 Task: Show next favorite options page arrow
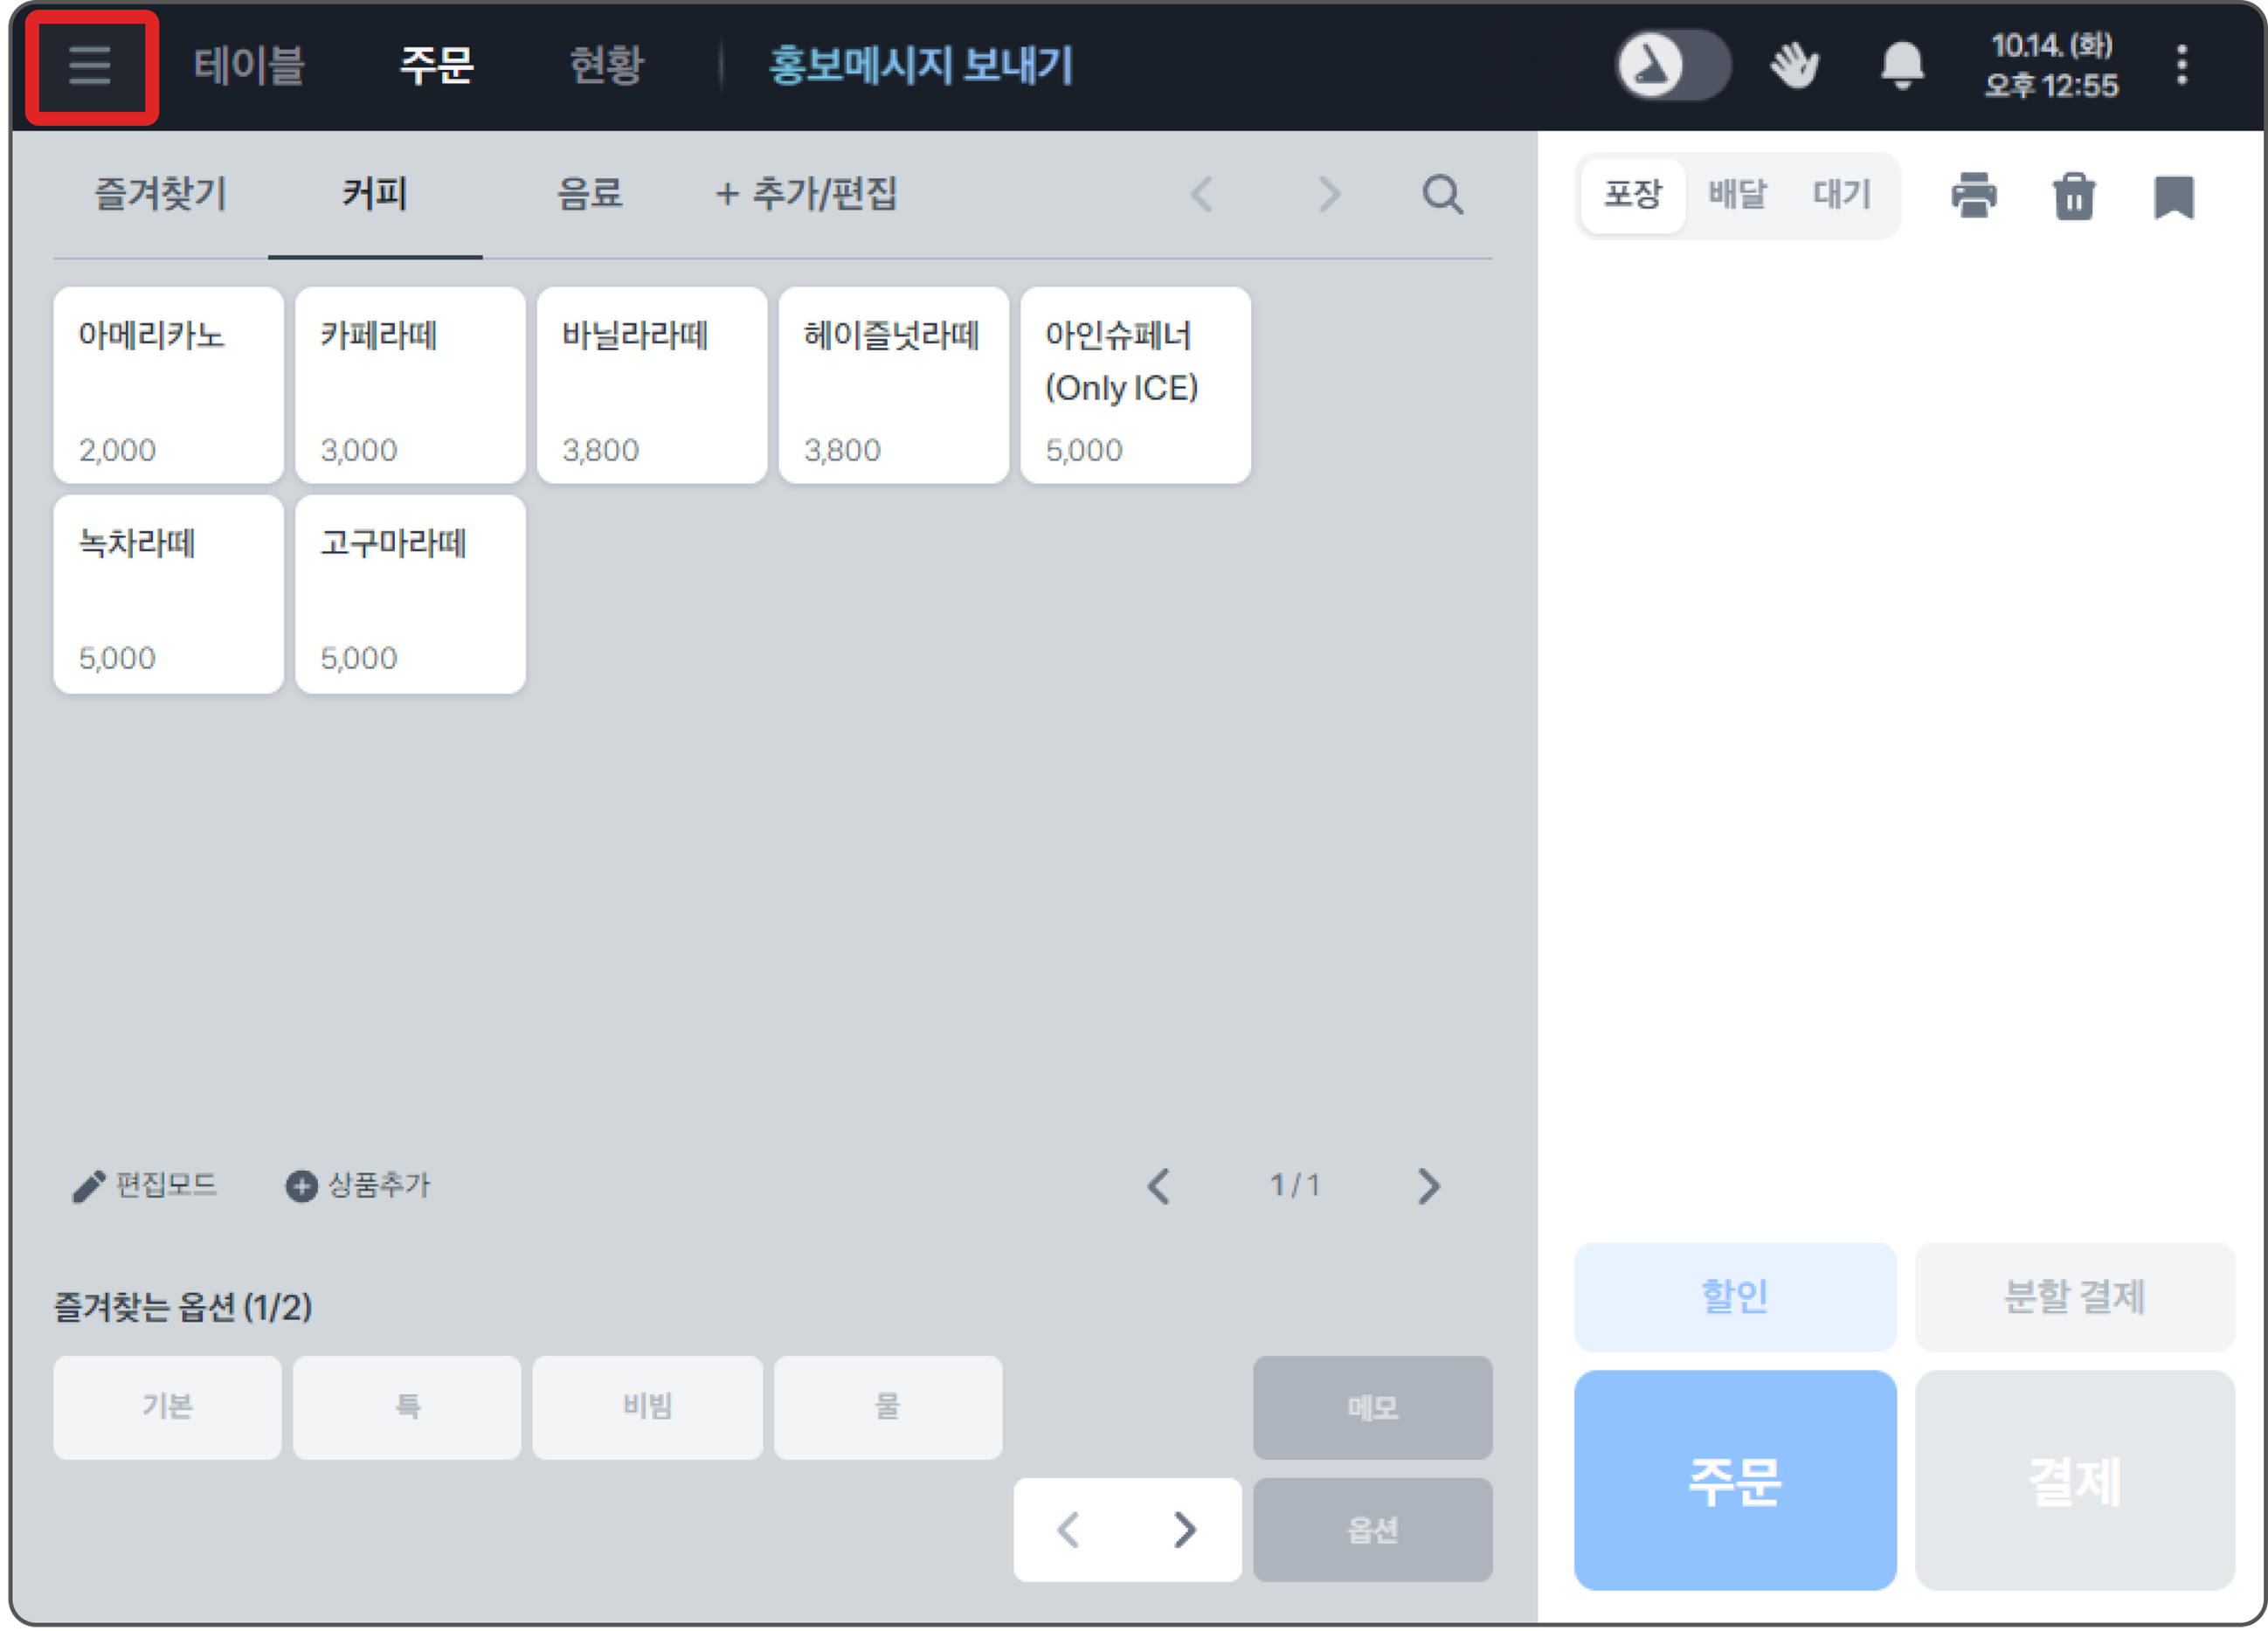click(x=1185, y=1529)
